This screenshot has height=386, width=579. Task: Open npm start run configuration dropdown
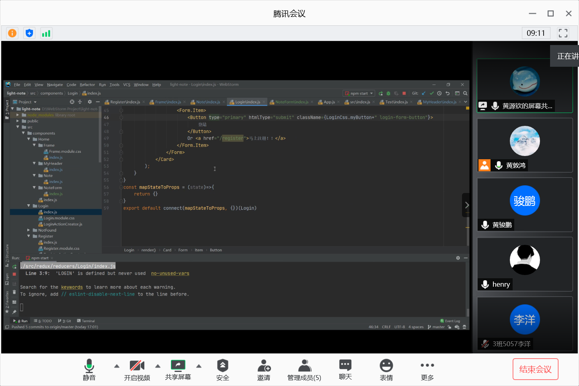(359, 93)
